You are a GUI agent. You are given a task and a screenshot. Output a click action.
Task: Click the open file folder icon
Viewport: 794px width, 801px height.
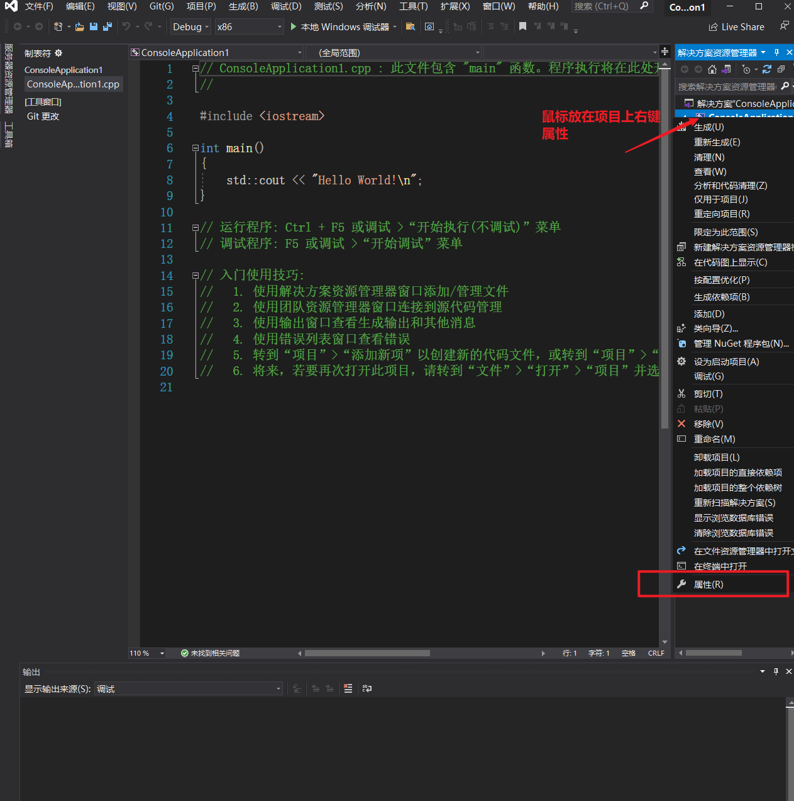pos(79,26)
